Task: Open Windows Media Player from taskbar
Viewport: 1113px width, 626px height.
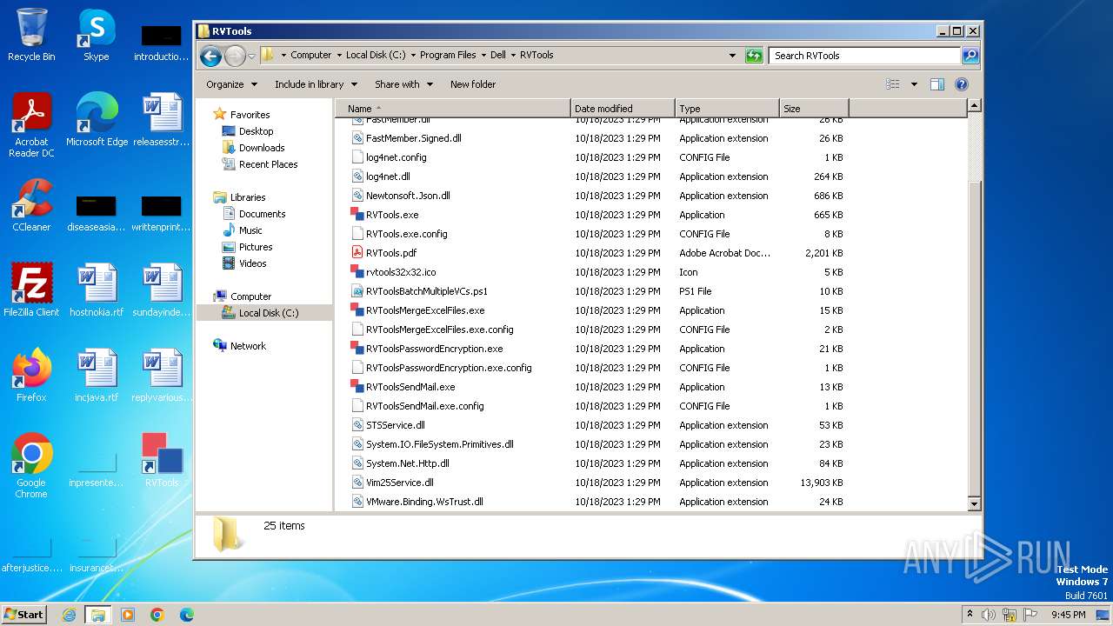Action: point(128,615)
